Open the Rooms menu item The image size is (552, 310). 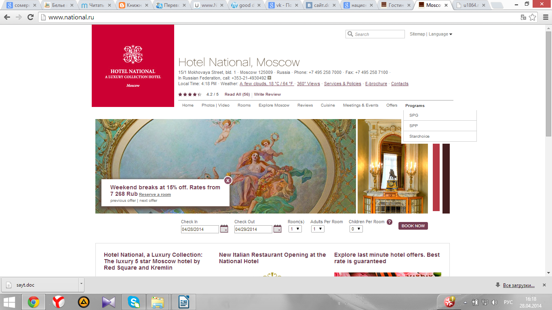tap(244, 105)
